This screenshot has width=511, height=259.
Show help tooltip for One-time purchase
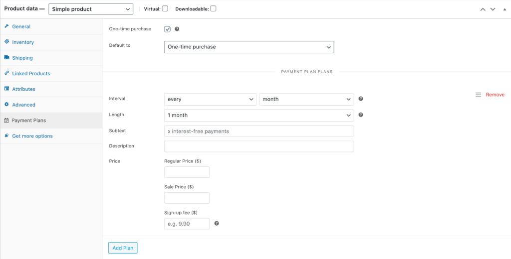click(x=177, y=29)
